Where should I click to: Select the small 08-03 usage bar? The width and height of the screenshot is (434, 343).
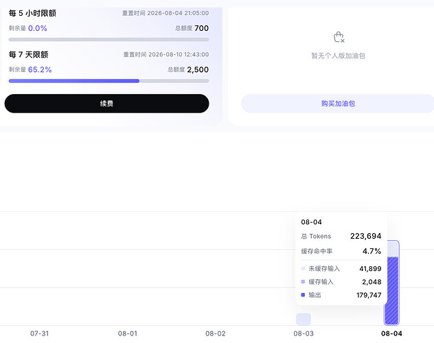[x=304, y=319]
